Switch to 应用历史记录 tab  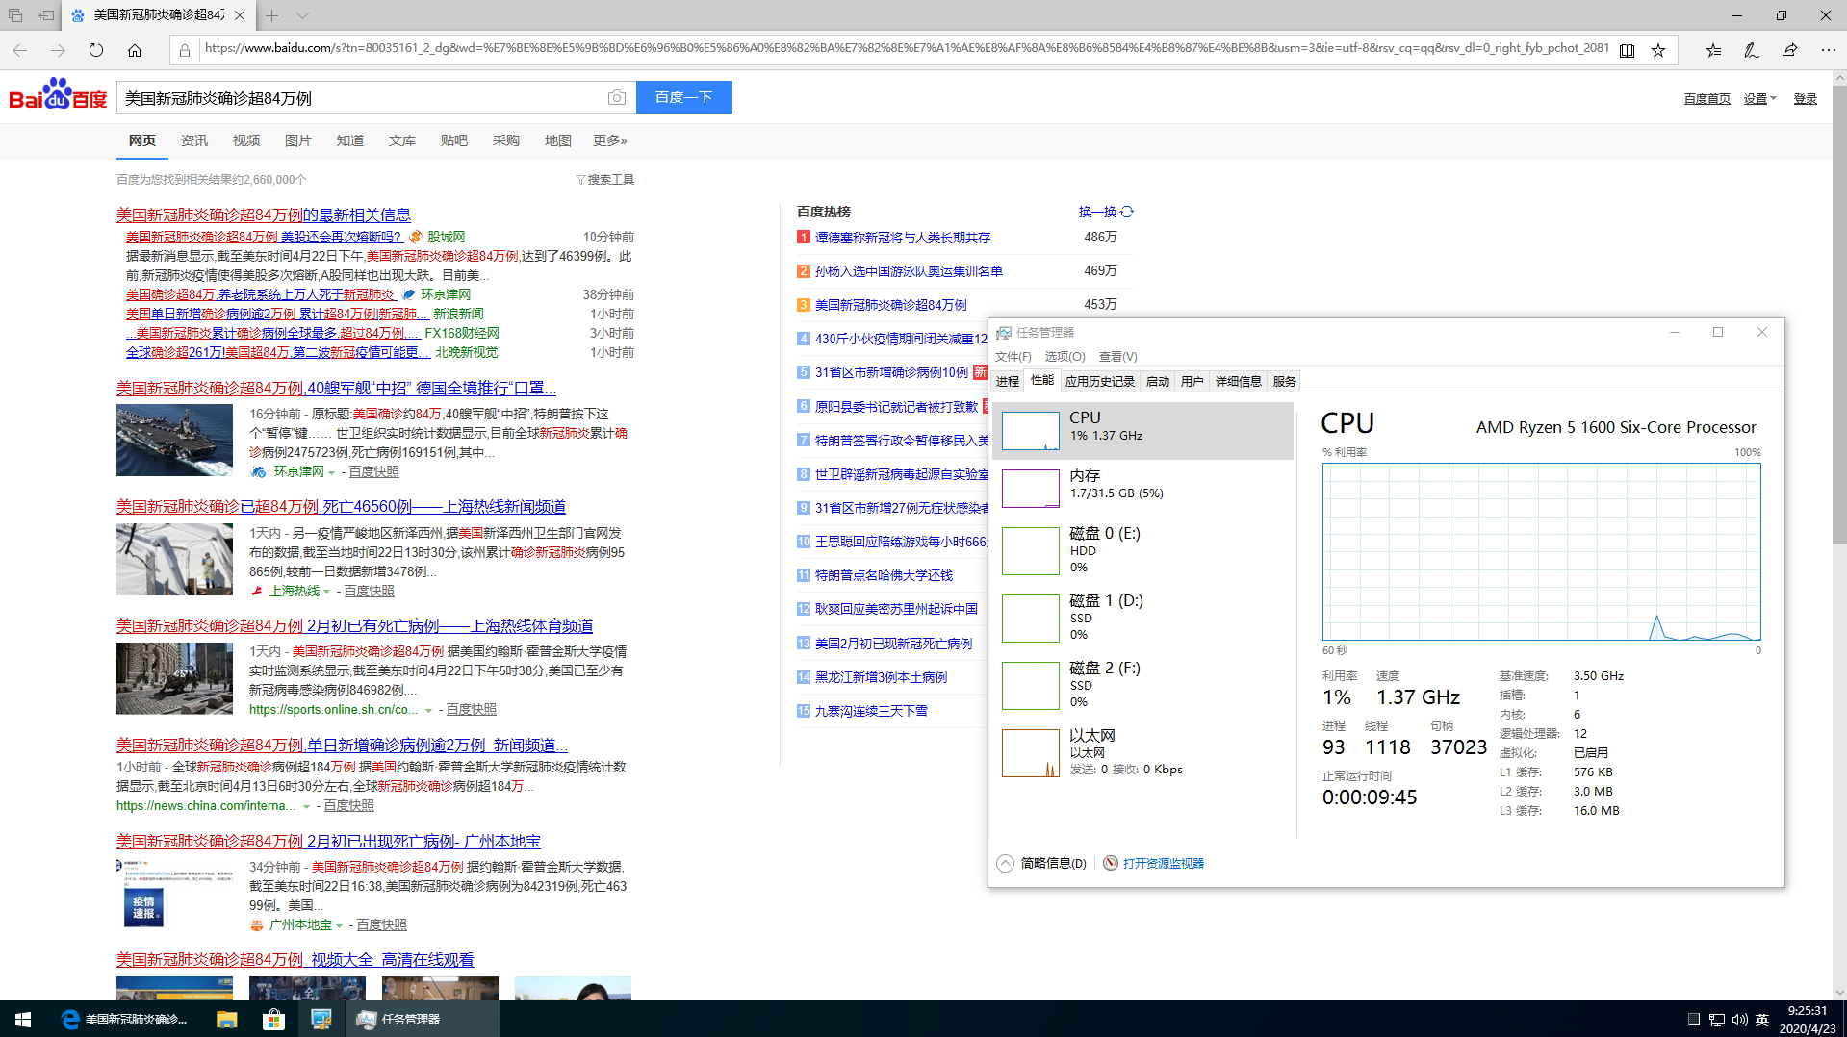[x=1099, y=382]
